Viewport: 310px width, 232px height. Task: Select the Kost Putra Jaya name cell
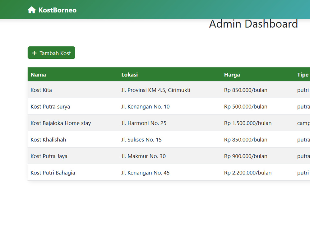pyautogui.click(x=49, y=156)
